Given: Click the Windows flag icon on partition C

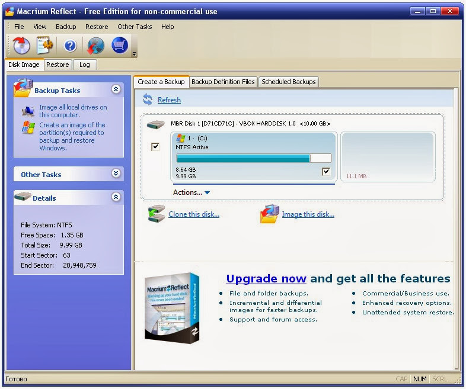Looking at the screenshot, I should [180, 138].
